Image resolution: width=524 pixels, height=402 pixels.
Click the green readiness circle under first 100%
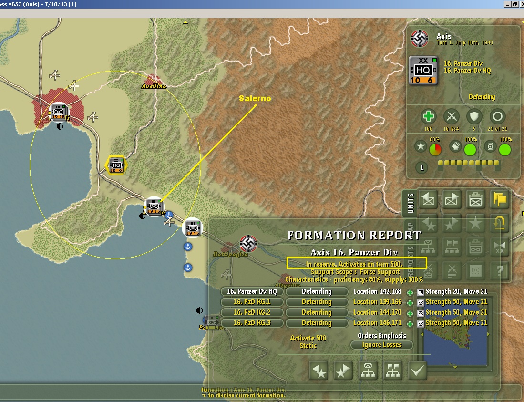point(470,150)
